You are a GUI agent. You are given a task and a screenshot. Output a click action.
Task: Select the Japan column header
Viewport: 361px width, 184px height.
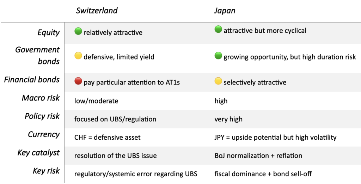tap(225, 11)
